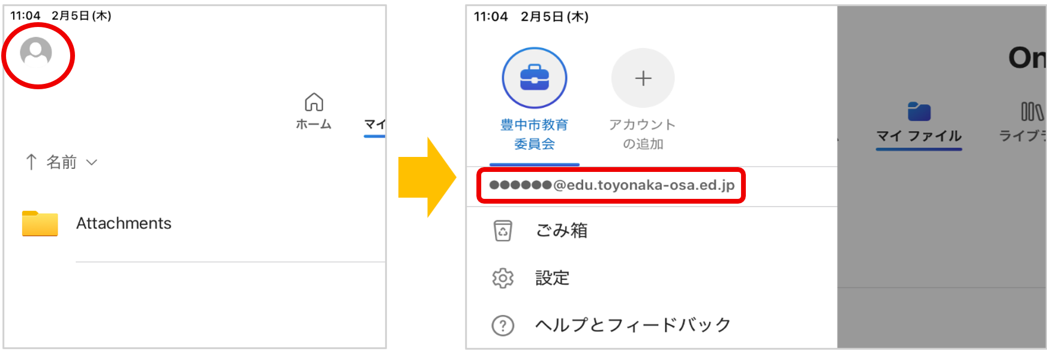This screenshot has height=351, width=1047.
Task: Toggle sort direction with up arrow
Action: tap(31, 162)
